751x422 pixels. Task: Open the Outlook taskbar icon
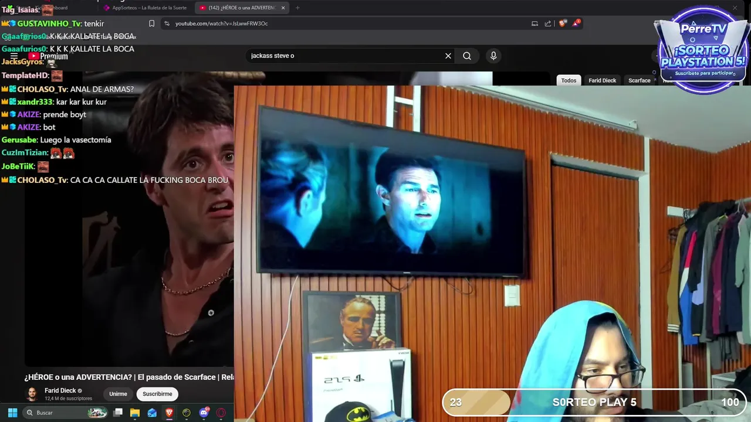tap(152, 413)
